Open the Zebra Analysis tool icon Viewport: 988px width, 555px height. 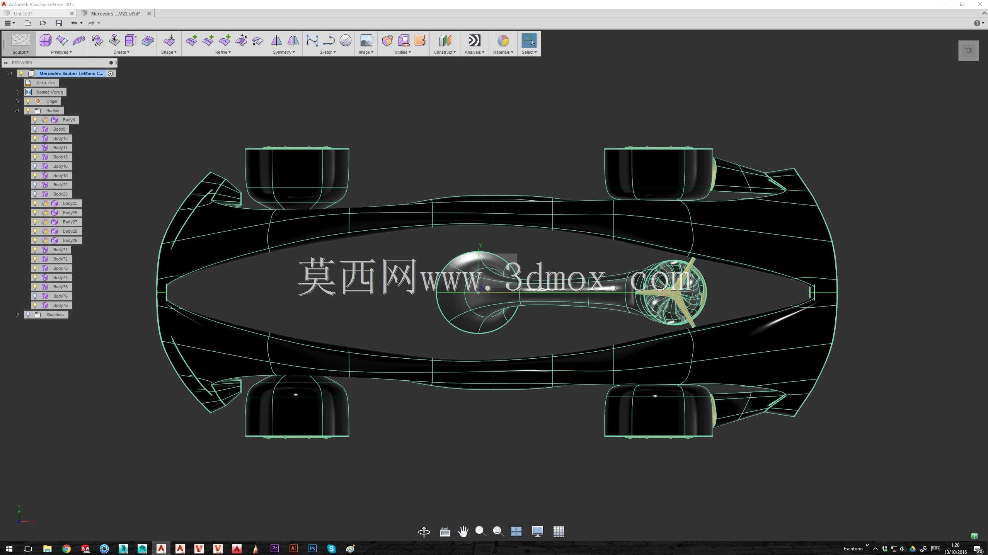(474, 41)
